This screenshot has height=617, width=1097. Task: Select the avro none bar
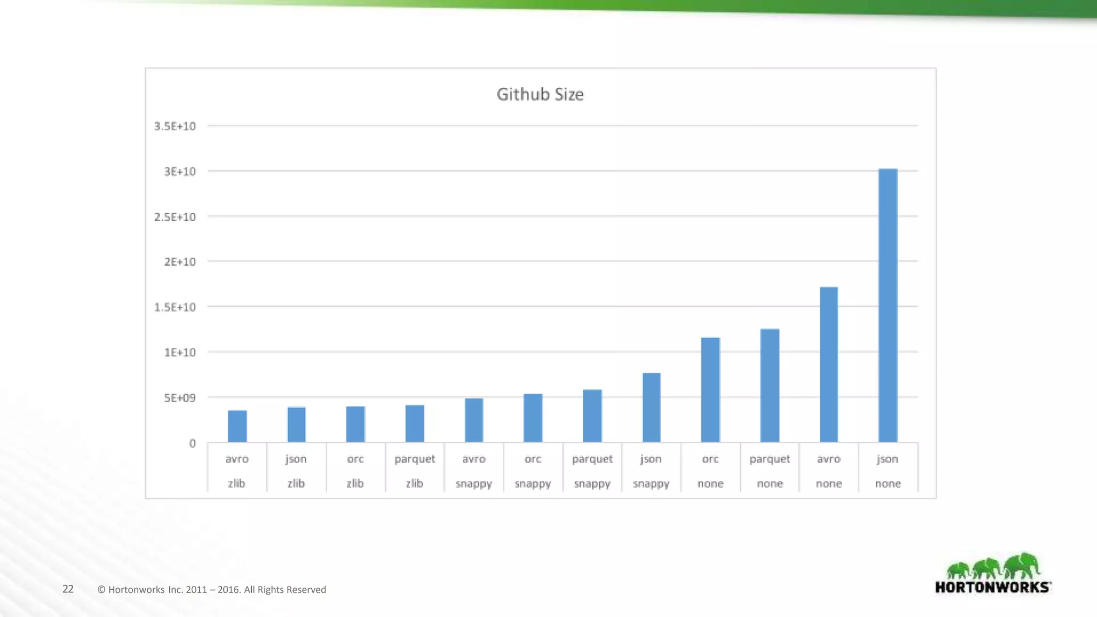click(829, 364)
